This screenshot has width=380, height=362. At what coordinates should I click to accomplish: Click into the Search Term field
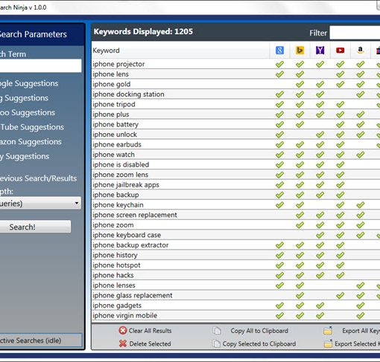(x=40, y=65)
